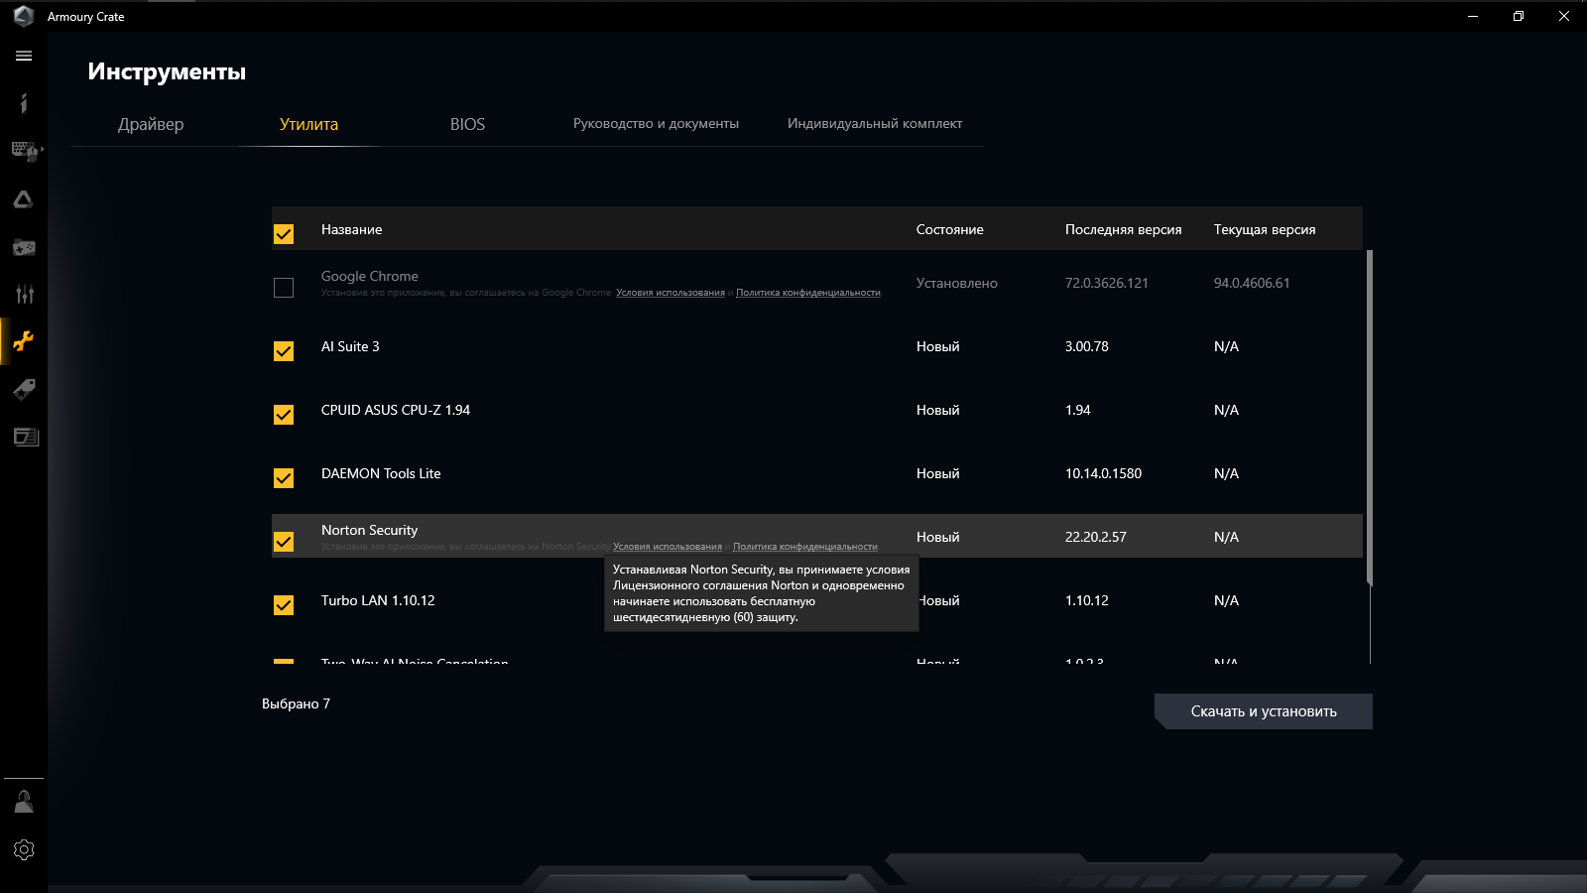Open the device information panel
This screenshot has height=893, width=1587.
(24, 103)
